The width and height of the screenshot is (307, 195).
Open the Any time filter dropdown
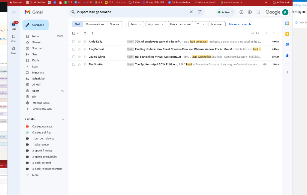[156, 24]
